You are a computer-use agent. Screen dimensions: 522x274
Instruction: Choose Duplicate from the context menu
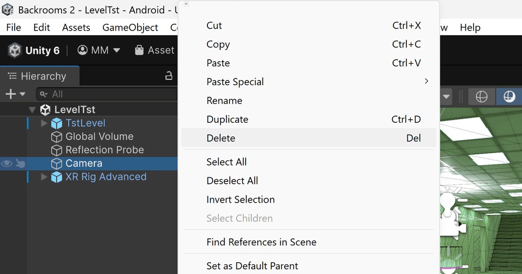(x=308, y=119)
